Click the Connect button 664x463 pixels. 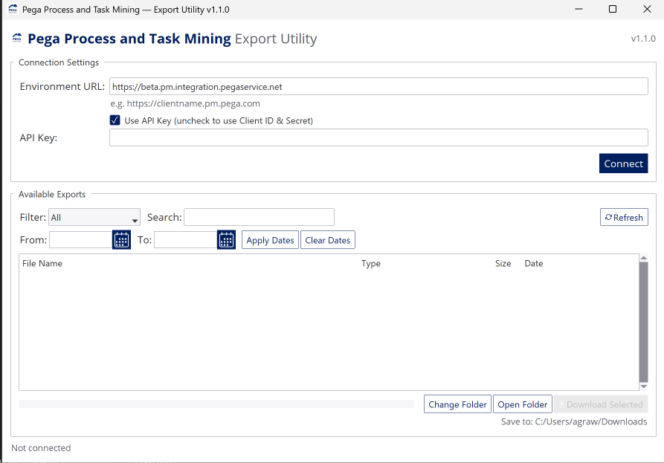click(623, 163)
